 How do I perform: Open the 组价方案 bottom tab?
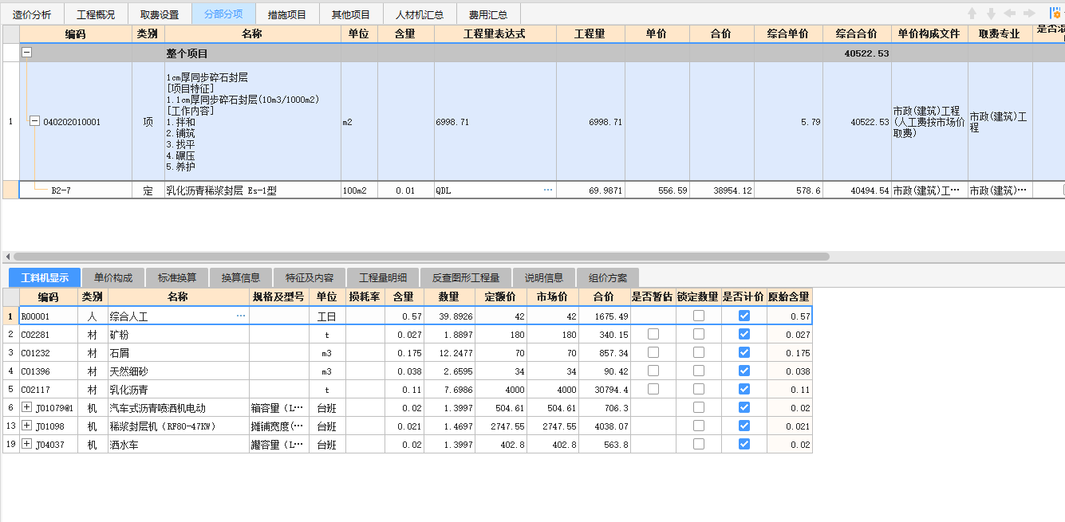click(608, 277)
